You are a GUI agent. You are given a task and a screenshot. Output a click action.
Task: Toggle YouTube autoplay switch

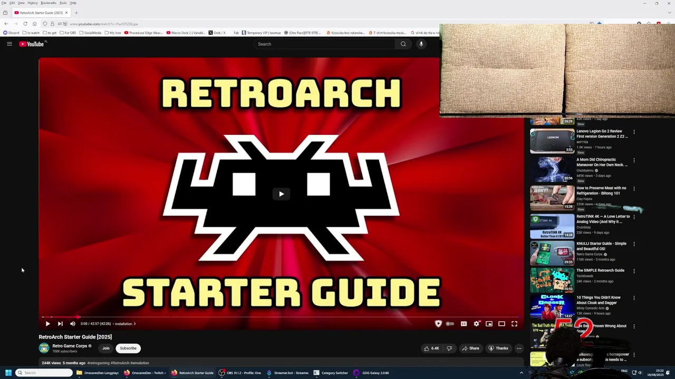coord(450,324)
